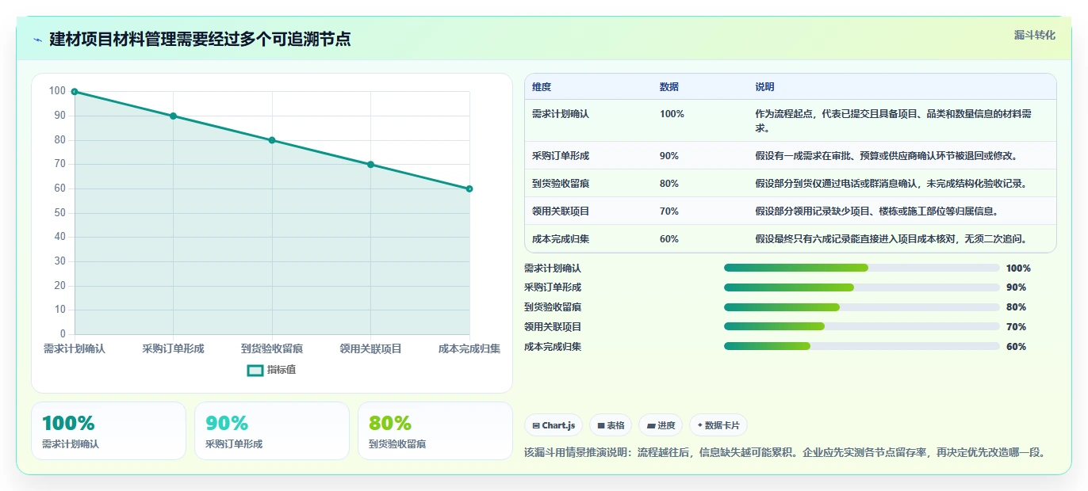Image resolution: width=1088 pixels, height=491 pixels.
Task: Click the 领用关联项目 70% progress bar
Action: click(861, 326)
